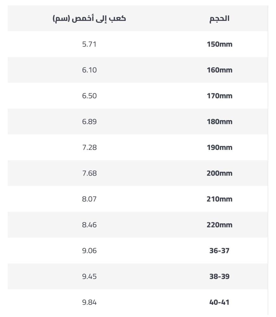Choose the 170mm size label
This screenshot has height=317, width=276.
click(219, 96)
